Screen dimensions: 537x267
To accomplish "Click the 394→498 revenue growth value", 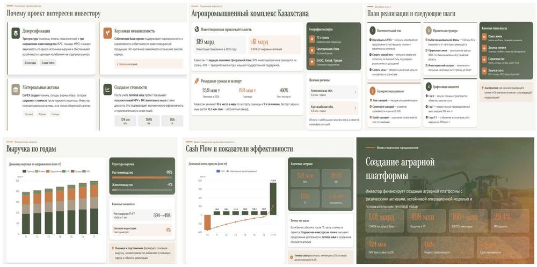I will 162,216.
